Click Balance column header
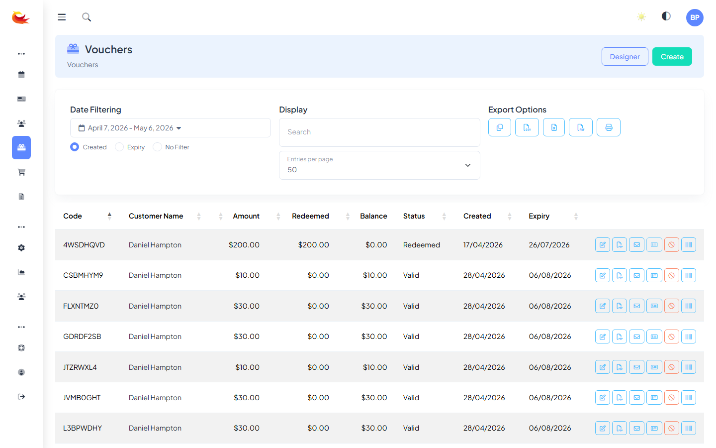716x448 pixels. 373,216
